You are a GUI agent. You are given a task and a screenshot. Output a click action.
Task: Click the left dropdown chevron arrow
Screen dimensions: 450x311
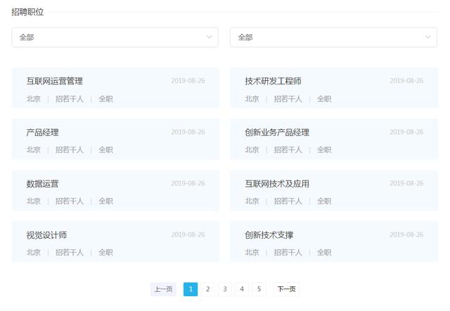(209, 37)
